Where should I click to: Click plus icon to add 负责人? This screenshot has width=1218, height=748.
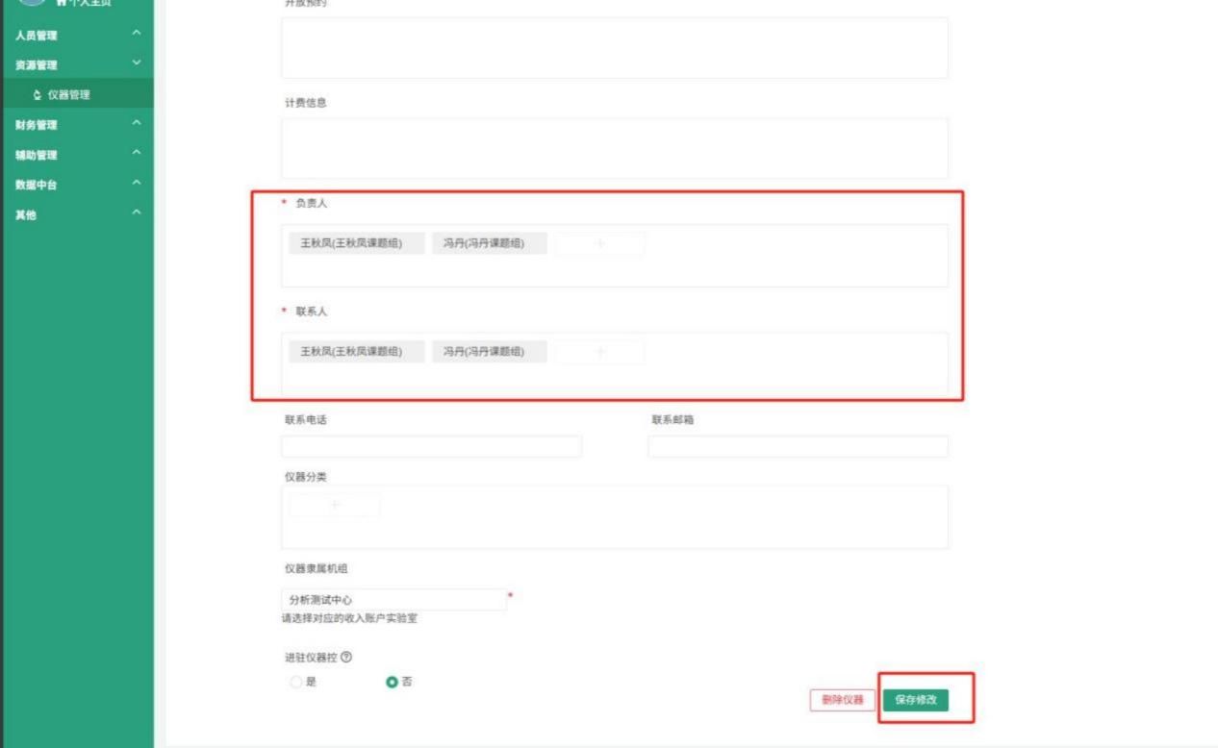point(600,244)
